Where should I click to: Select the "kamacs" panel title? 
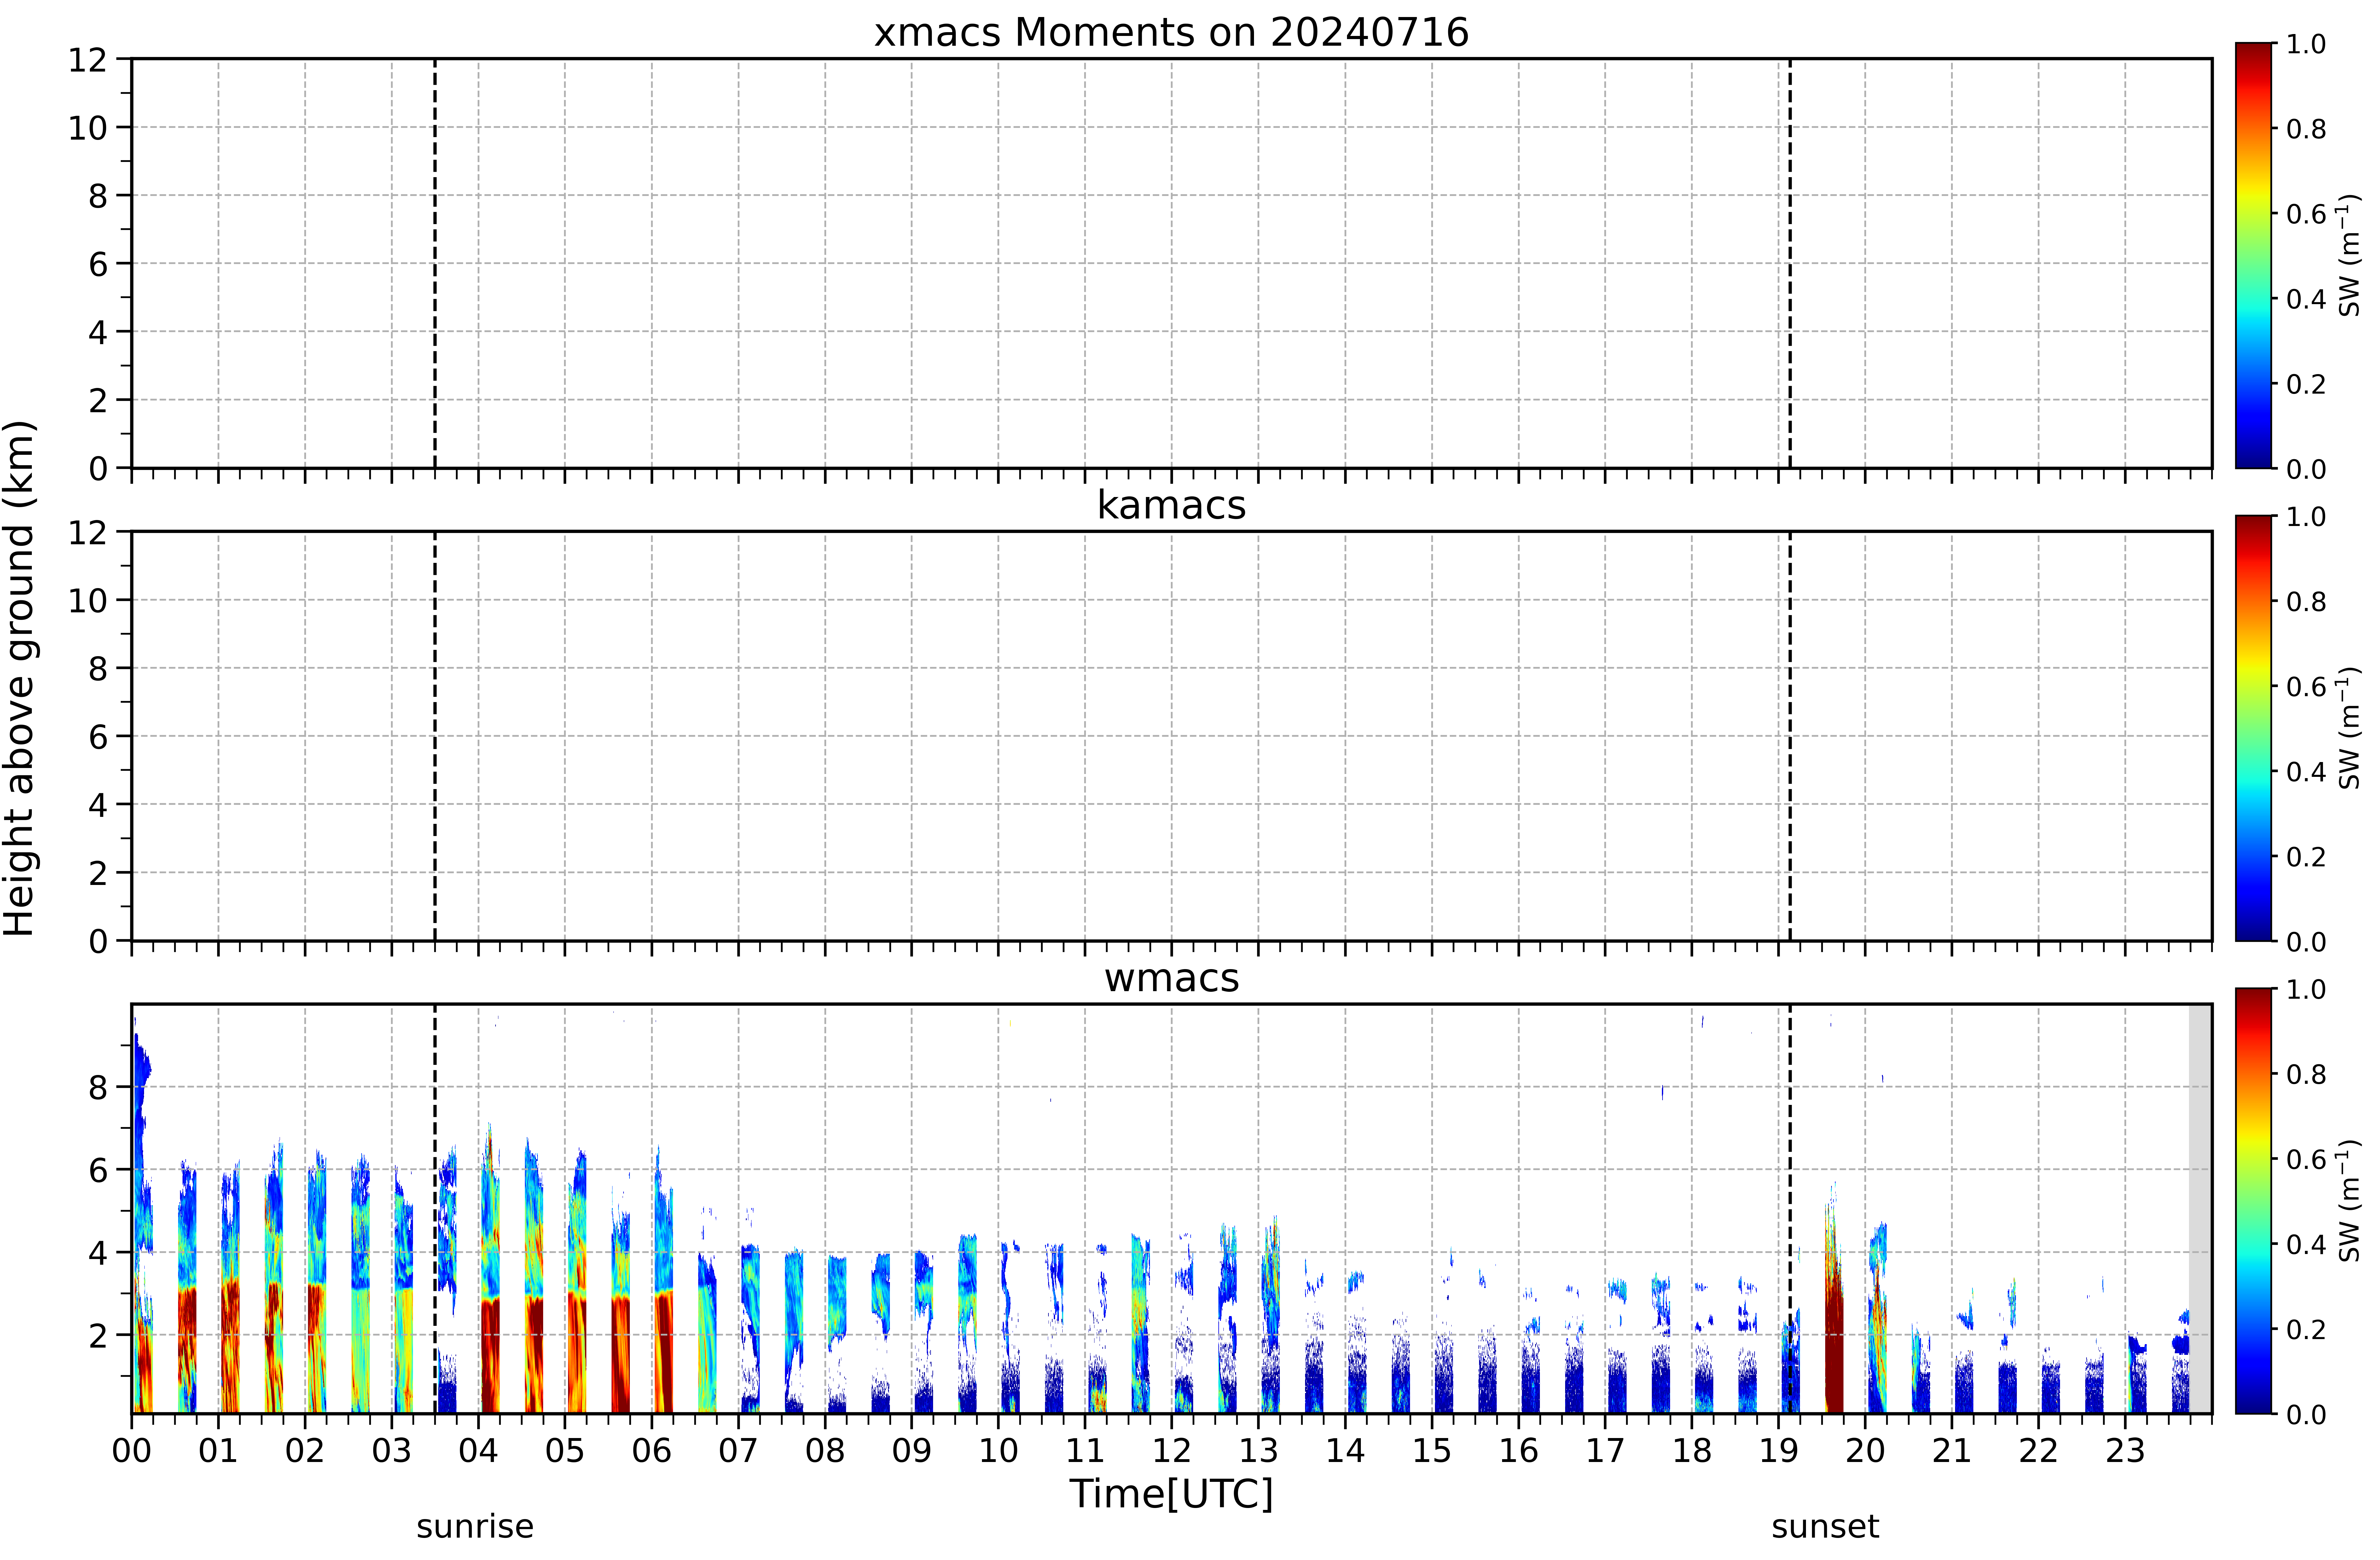click(x=1171, y=505)
